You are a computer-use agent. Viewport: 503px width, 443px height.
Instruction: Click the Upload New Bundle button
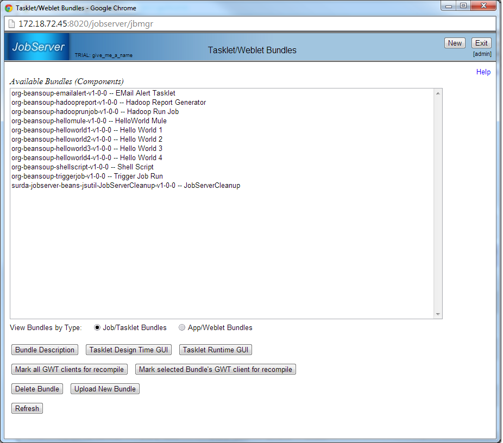click(105, 389)
